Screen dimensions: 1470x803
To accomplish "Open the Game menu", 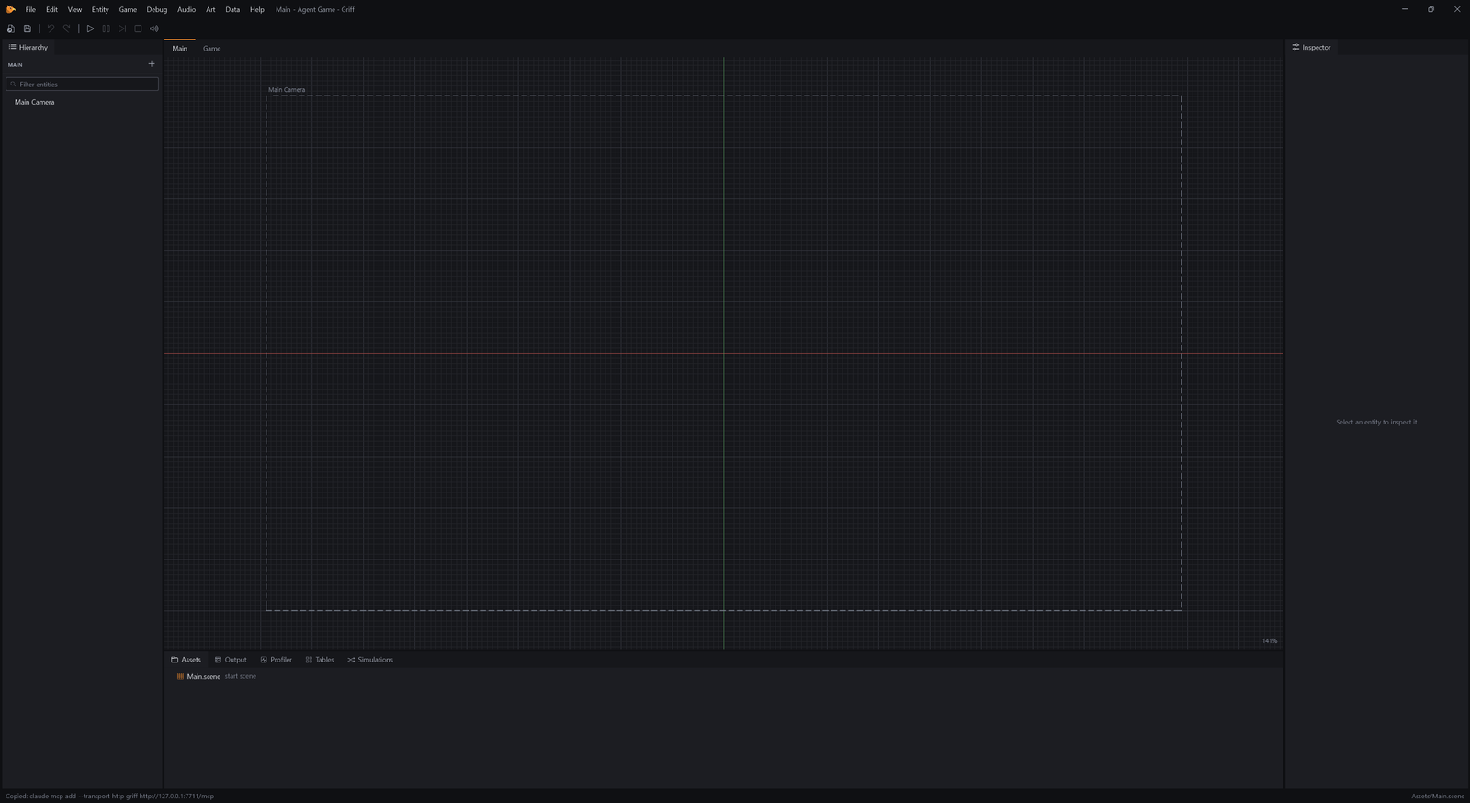I will (128, 9).
